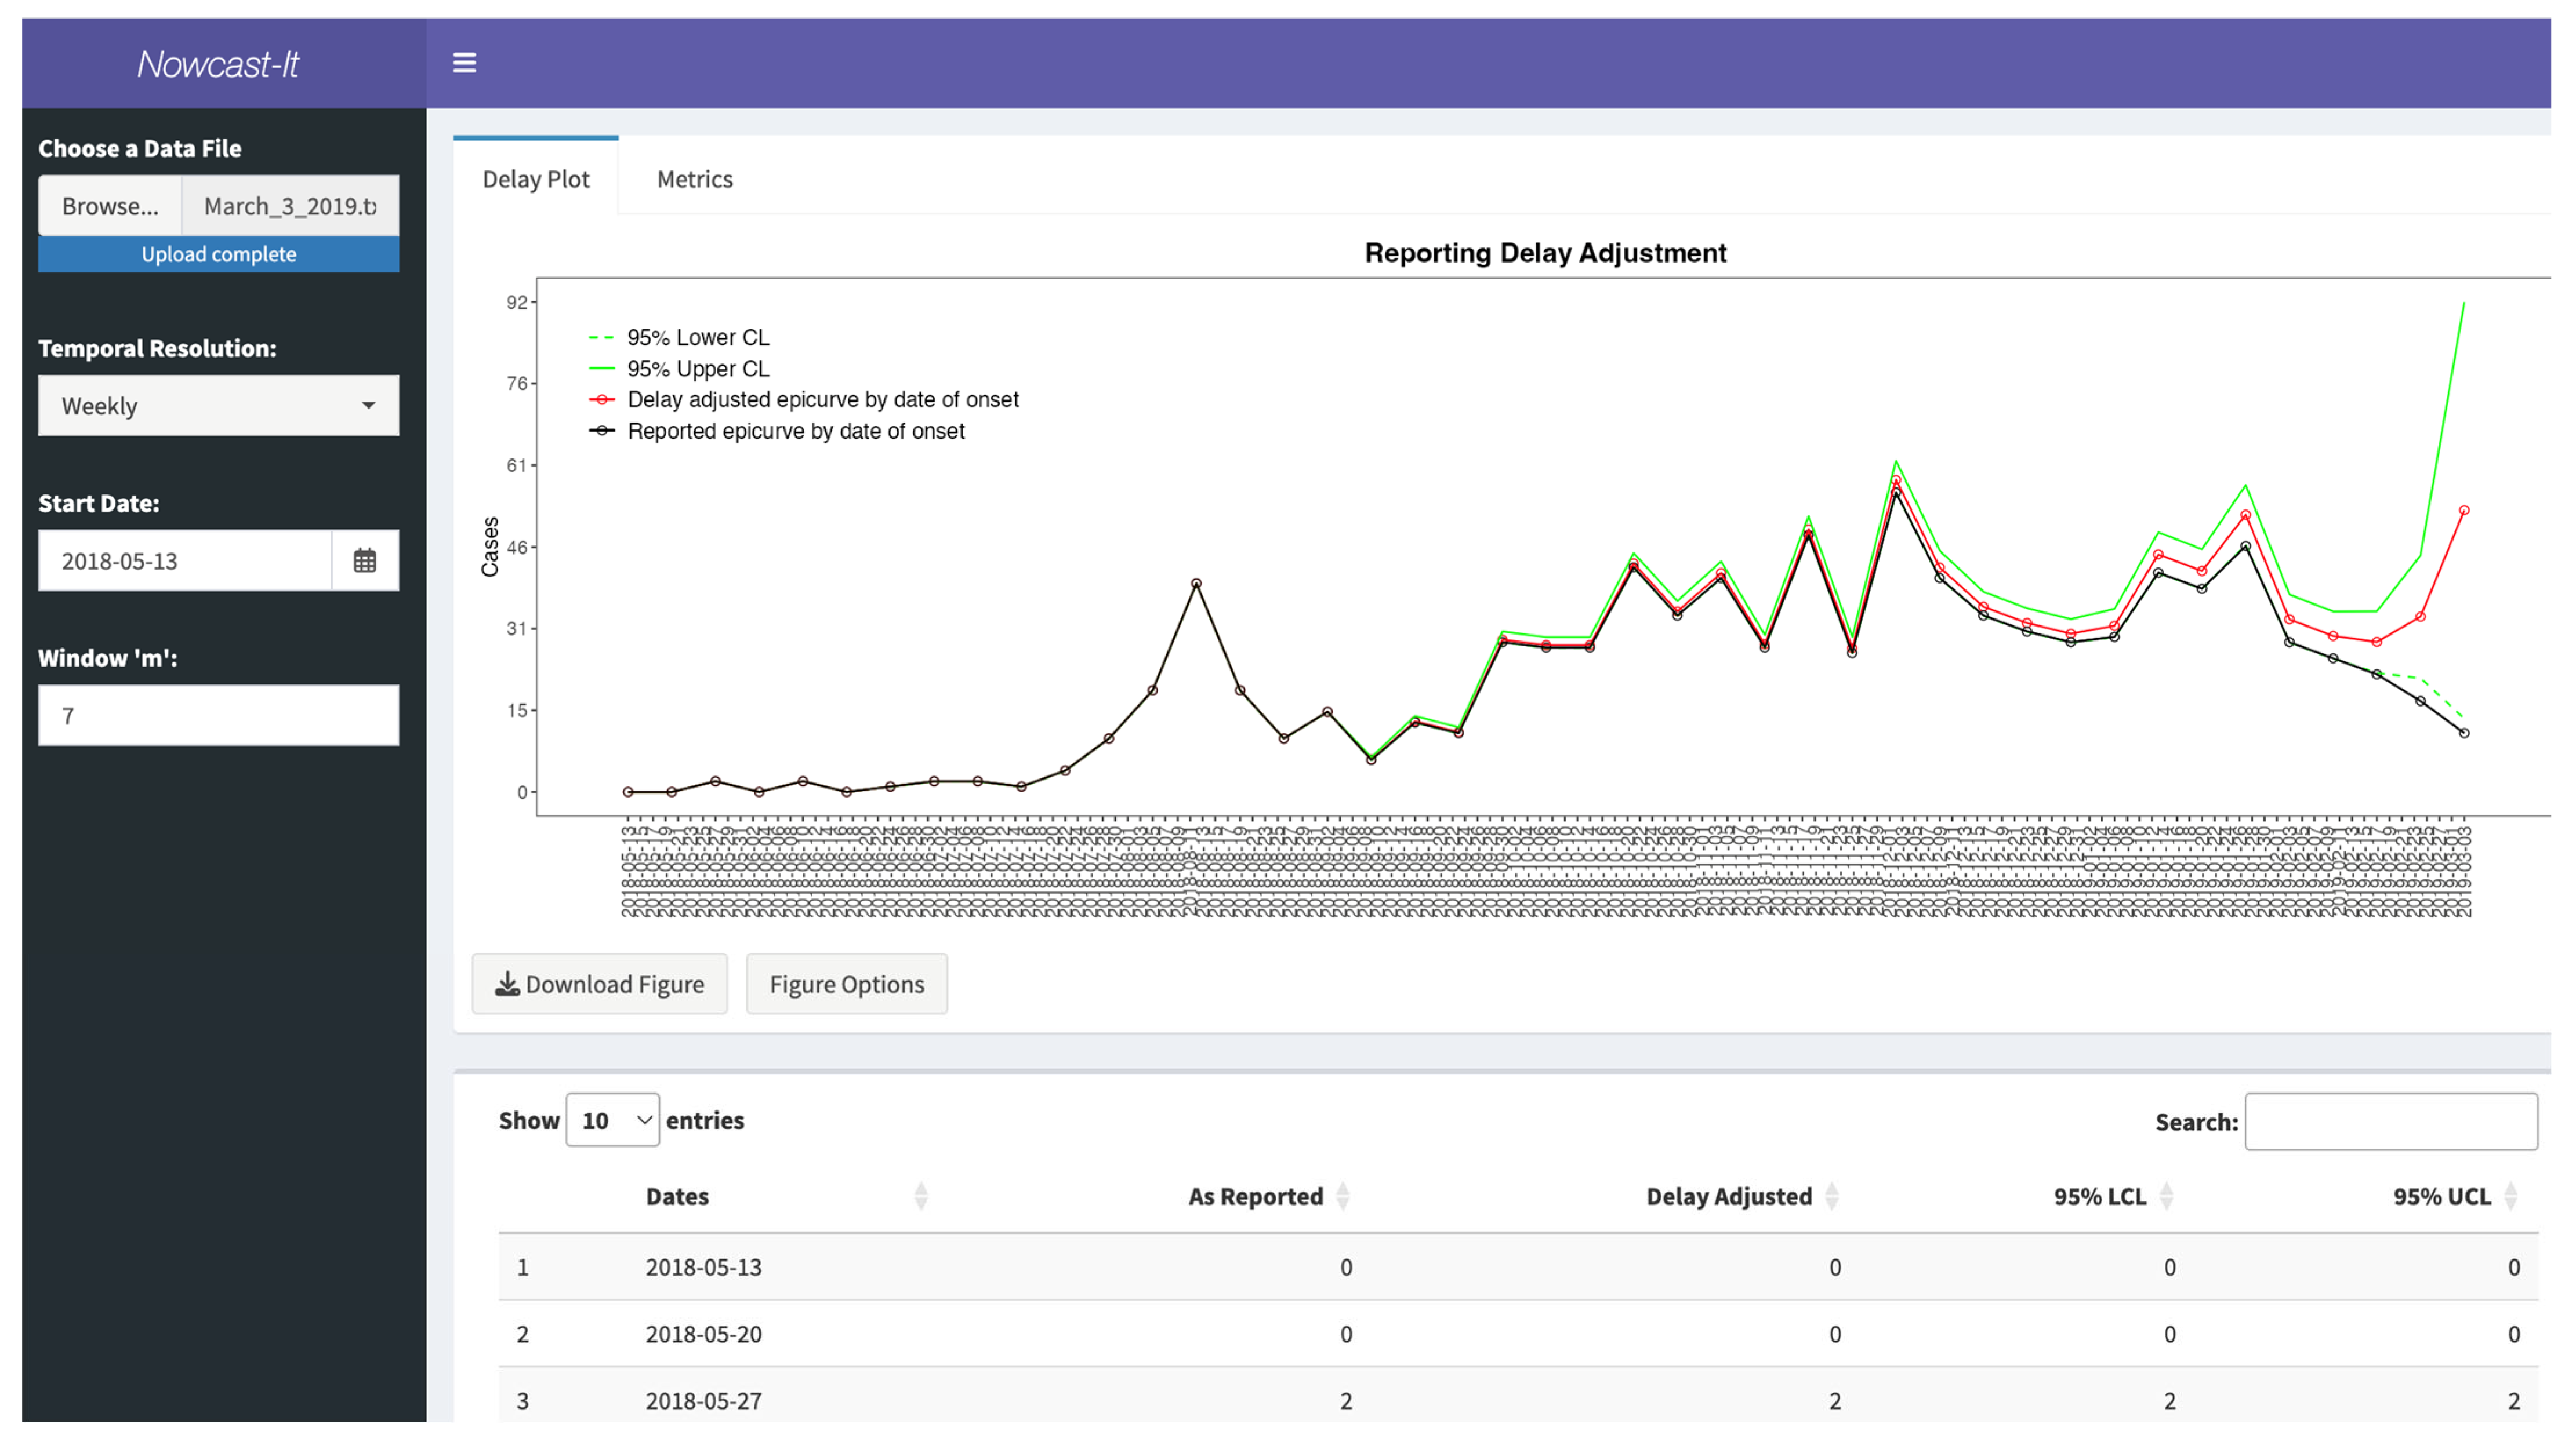The height and width of the screenshot is (1442, 2576).
Task: Click the Window 'm' input field
Action: pyautogui.click(x=218, y=716)
